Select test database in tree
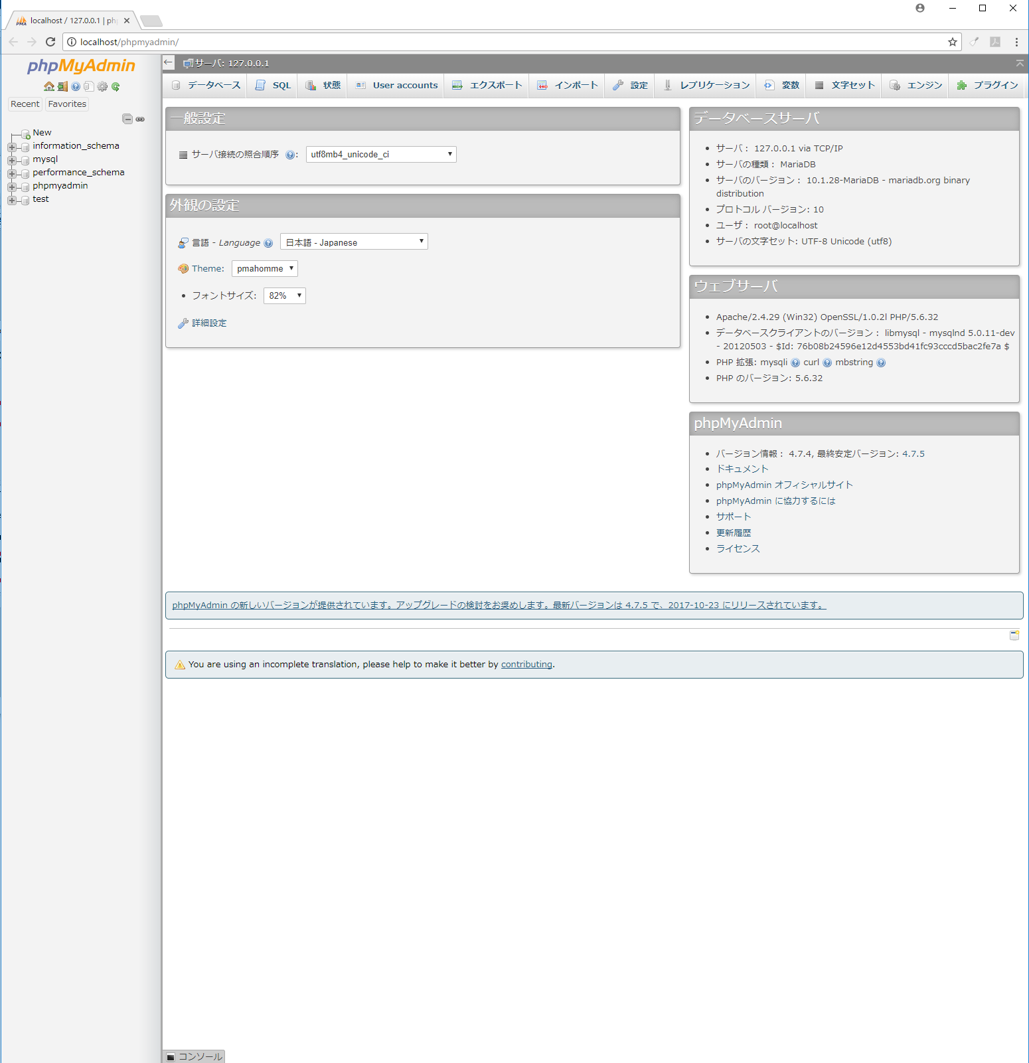 [40, 199]
